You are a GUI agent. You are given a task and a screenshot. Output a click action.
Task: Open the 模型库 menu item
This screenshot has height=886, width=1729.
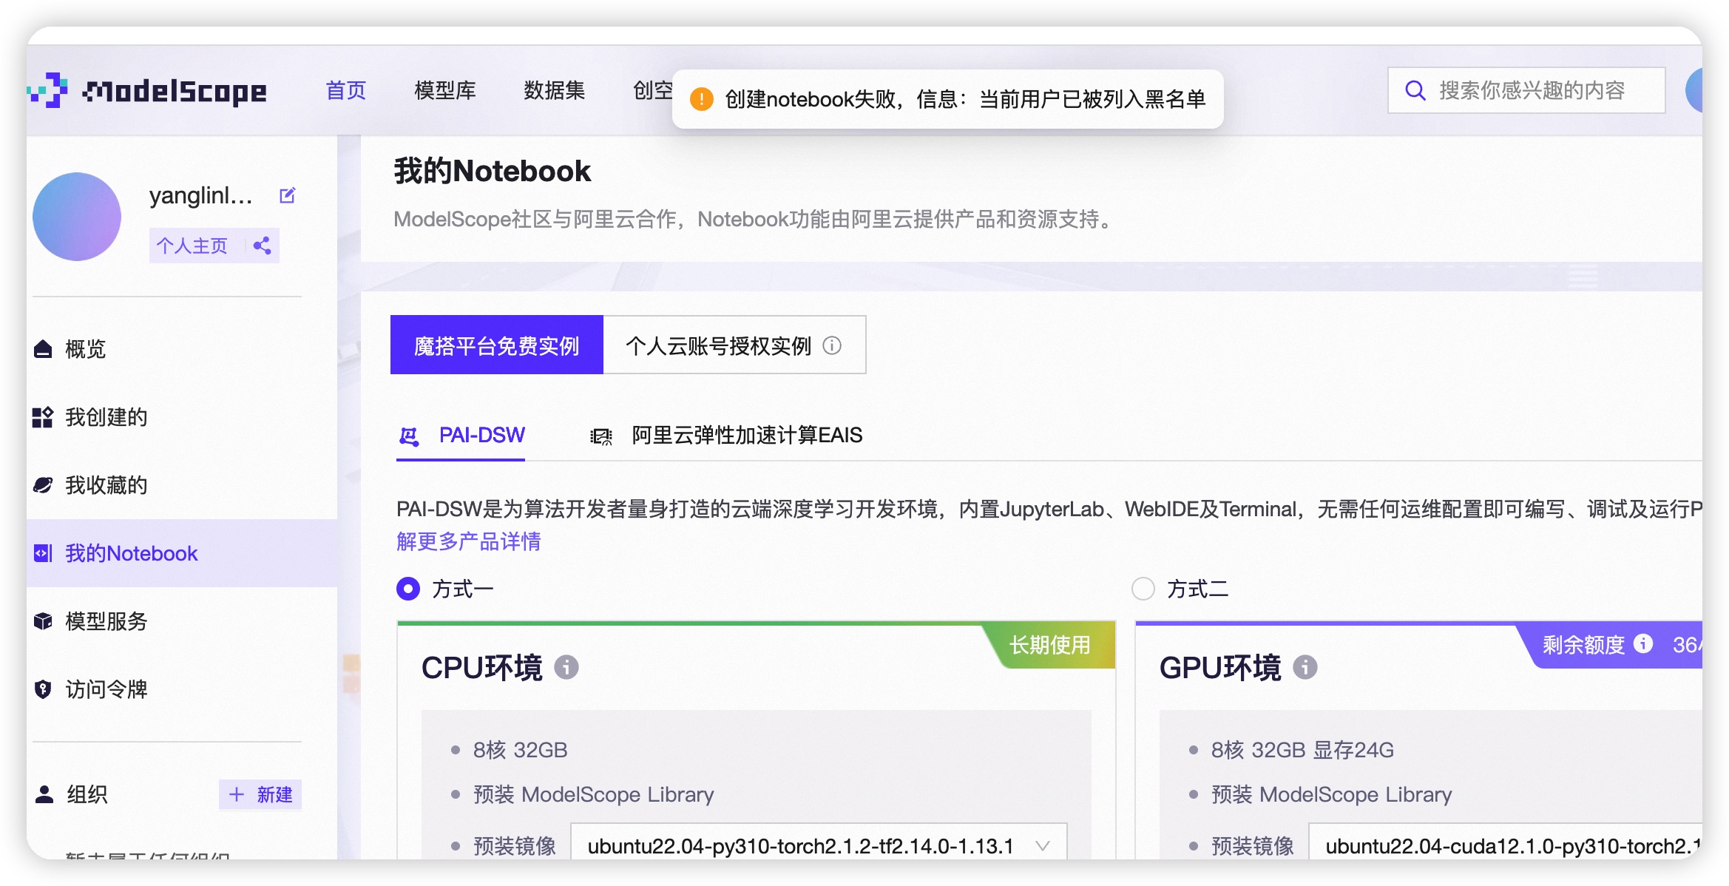coord(444,90)
